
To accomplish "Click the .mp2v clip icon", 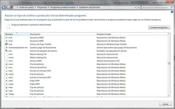I will (x=7, y=74).
